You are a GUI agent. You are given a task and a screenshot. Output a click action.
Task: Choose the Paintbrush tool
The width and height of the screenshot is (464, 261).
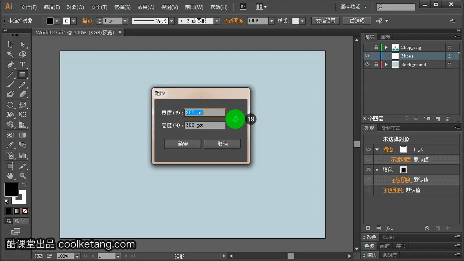click(x=10, y=85)
